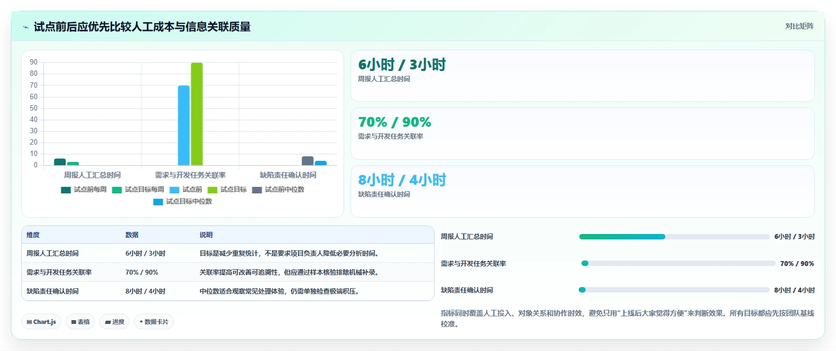836x351 pixels.
Task: Click table cell 需求与开发任务关联率
Action: coord(59,272)
